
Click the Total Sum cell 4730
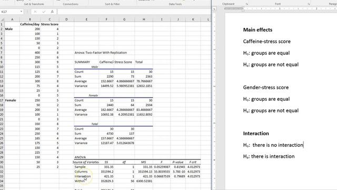106,134
